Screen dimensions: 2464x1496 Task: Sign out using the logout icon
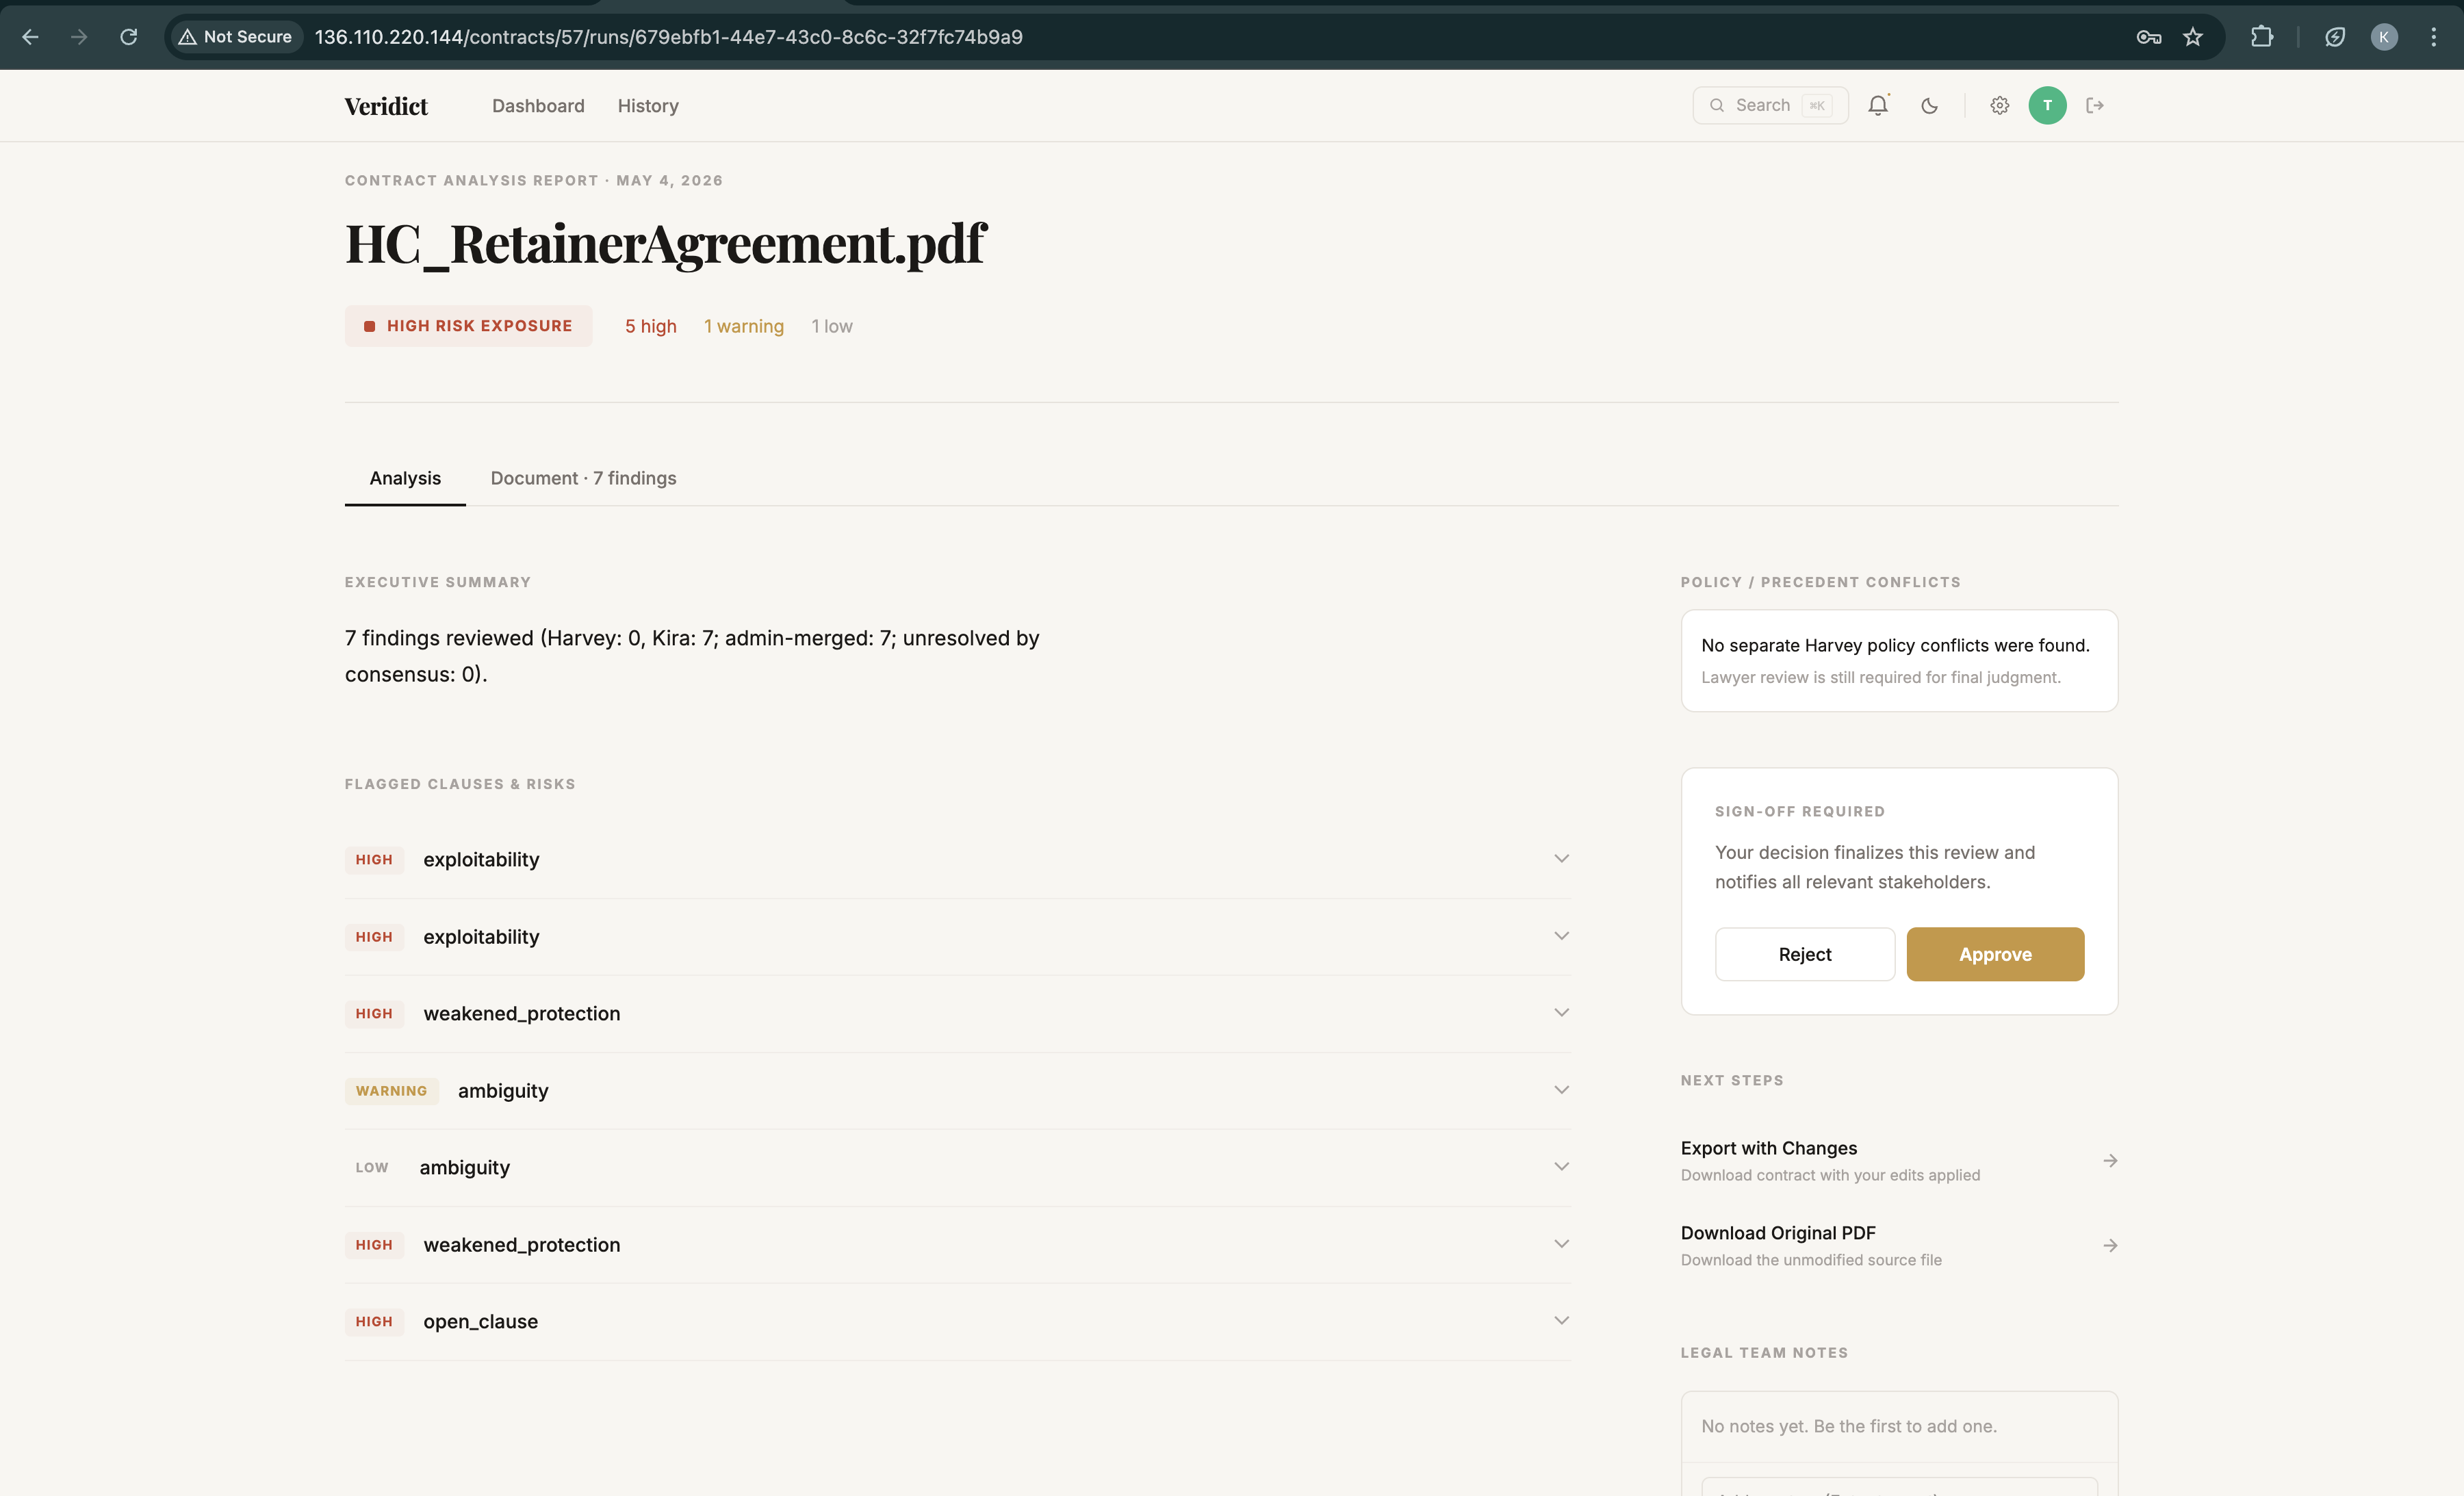click(x=2095, y=105)
